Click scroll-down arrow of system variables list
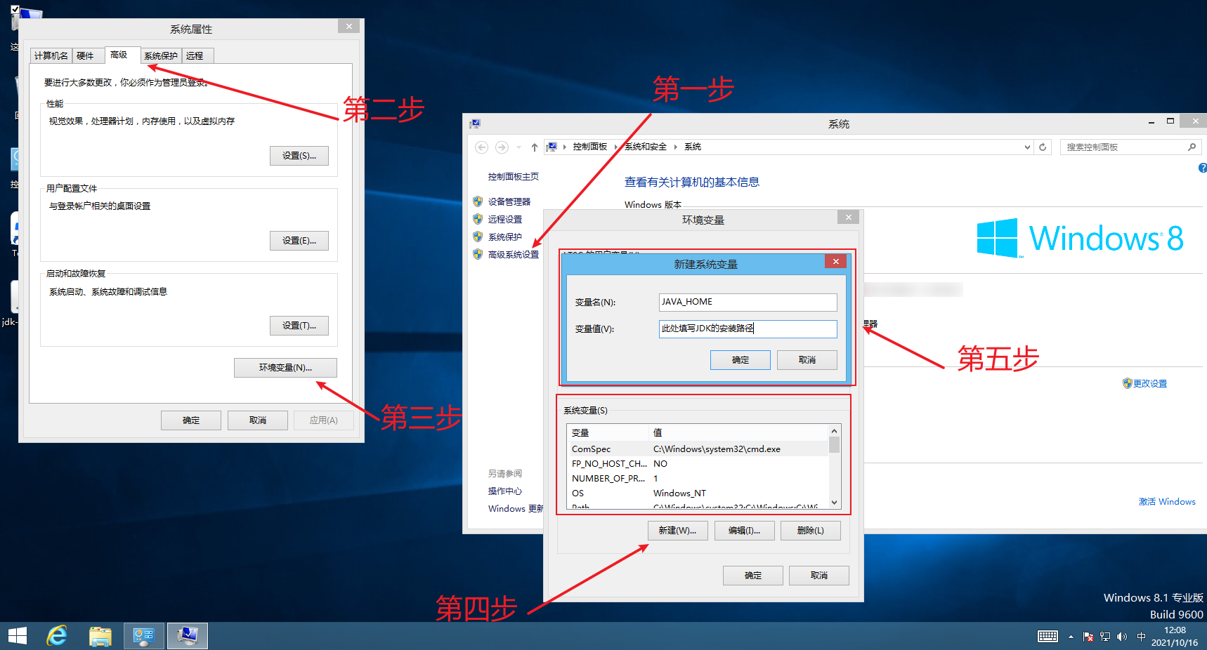Image resolution: width=1207 pixels, height=650 pixels. [834, 502]
